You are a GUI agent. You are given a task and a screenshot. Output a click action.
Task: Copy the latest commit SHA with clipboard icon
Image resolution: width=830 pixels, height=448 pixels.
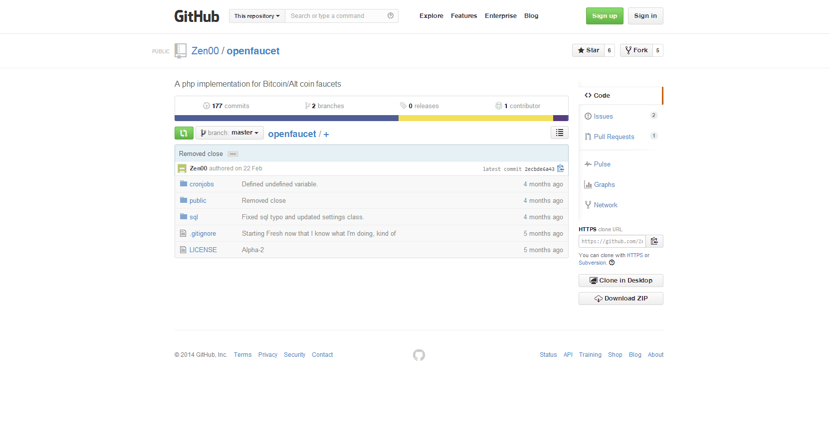tap(561, 168)
